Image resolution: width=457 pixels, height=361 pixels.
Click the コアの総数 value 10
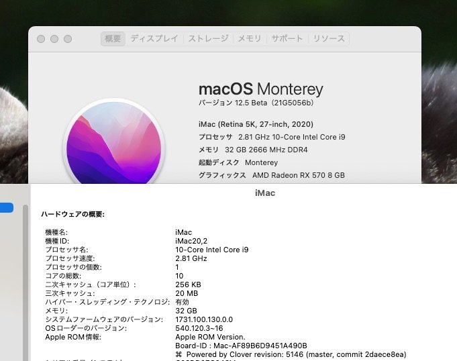tap(179, 276)
